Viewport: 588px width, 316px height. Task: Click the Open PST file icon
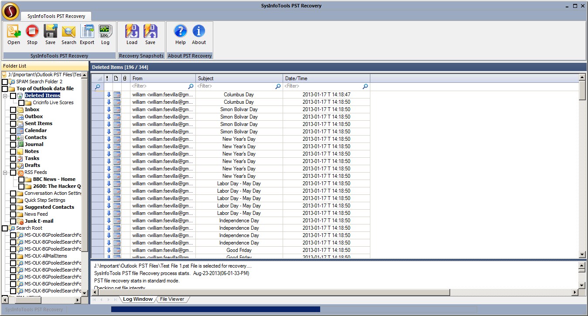point(14,31)
